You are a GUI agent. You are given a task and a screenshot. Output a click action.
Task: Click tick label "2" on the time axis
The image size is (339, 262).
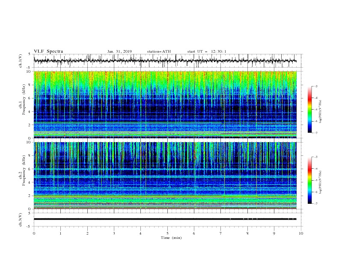[x=87, y=233]
